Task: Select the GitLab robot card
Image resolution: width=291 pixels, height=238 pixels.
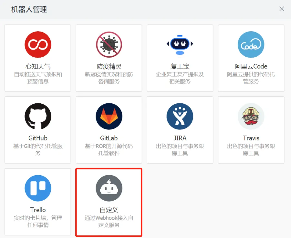Action: [x=109, y=129]
